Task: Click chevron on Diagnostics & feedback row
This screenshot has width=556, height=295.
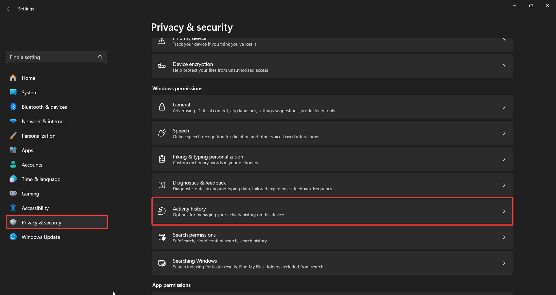Action: pos(504,185)
